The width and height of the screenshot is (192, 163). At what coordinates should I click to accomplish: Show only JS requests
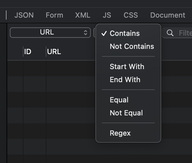pos(107,15)
